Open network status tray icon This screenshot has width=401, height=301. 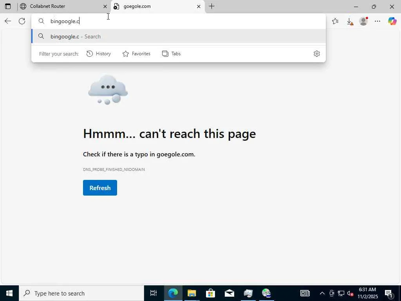(x=341, y=293)
